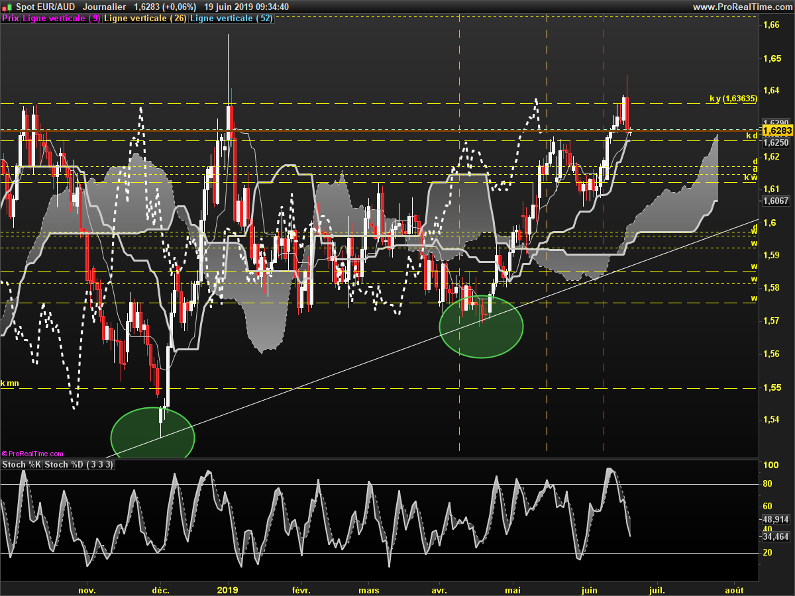
Task: Click the Journalier timeframe label
Action: 105,7
